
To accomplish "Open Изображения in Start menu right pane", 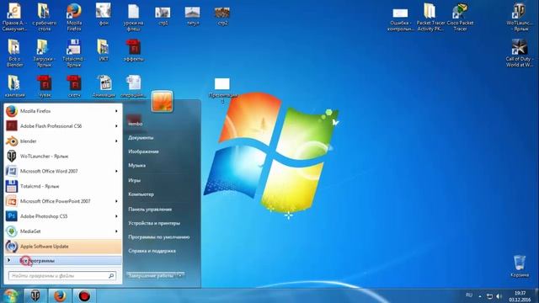I will (x=143, y=151).
